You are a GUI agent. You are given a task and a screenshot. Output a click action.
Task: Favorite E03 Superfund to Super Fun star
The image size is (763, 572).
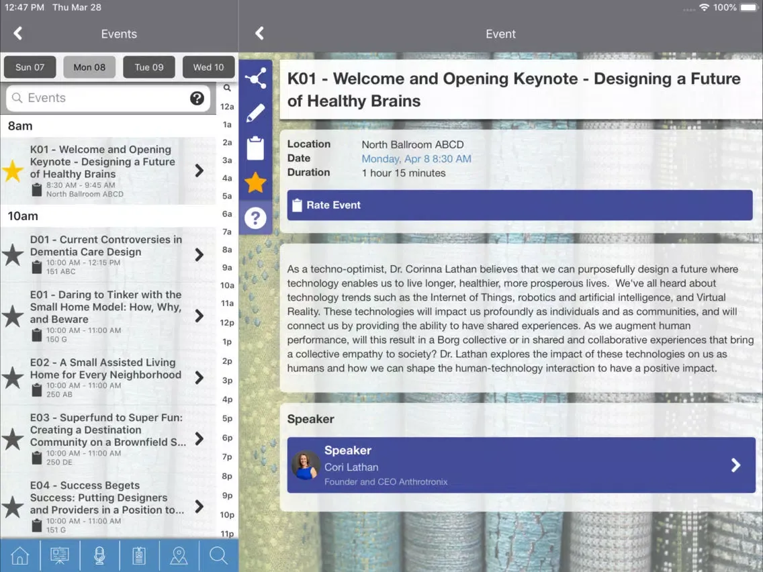[x=13, y=439]
